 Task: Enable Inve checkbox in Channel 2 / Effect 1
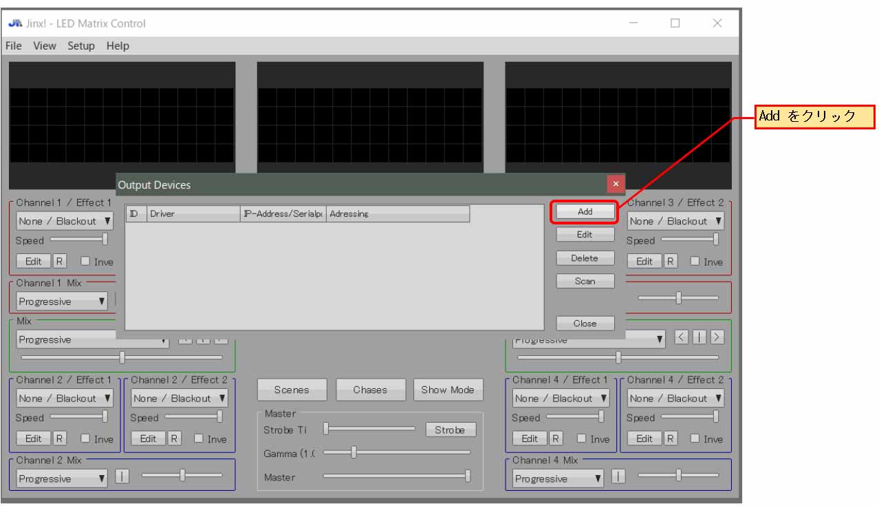pos(85,438)
